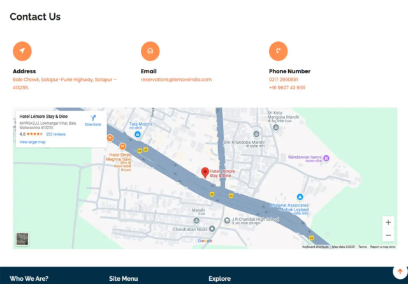Zoom in the map with plus button
This screenshot has width=408, height=284.
click(388, 223)
